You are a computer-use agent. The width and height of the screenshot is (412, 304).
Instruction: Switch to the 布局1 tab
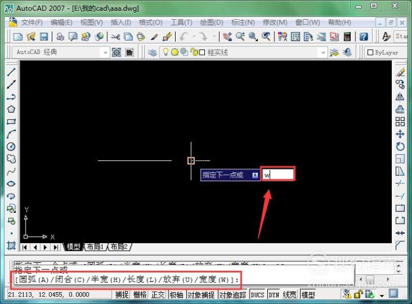click(95, 247)
